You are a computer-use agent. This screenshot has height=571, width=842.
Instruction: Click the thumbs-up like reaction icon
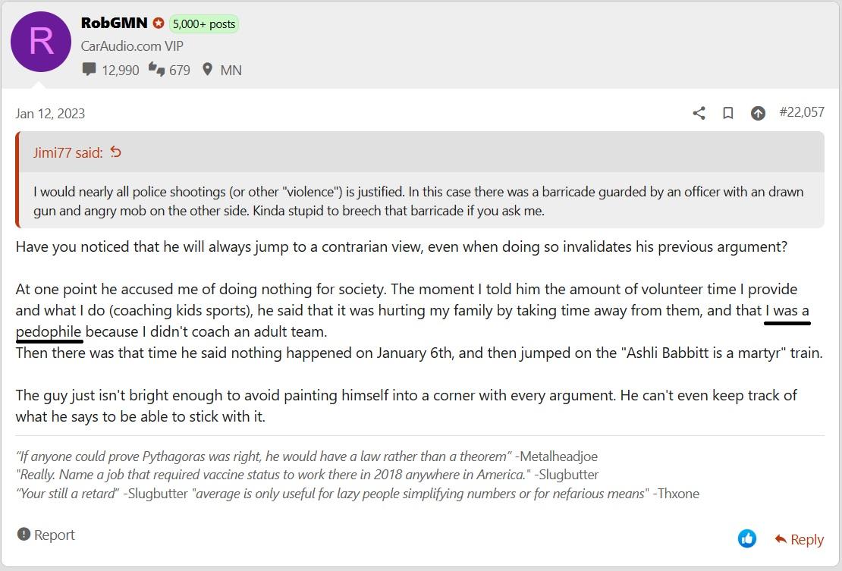[x=747, y=538]
